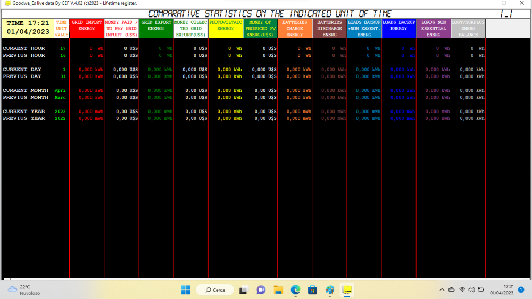Open the Wi-Fi network tray icon
The image size is (532, 299).
462,290
